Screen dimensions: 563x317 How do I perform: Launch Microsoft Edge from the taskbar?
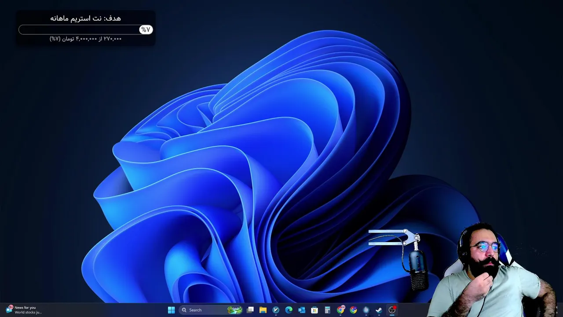click(x=289, y=310)
